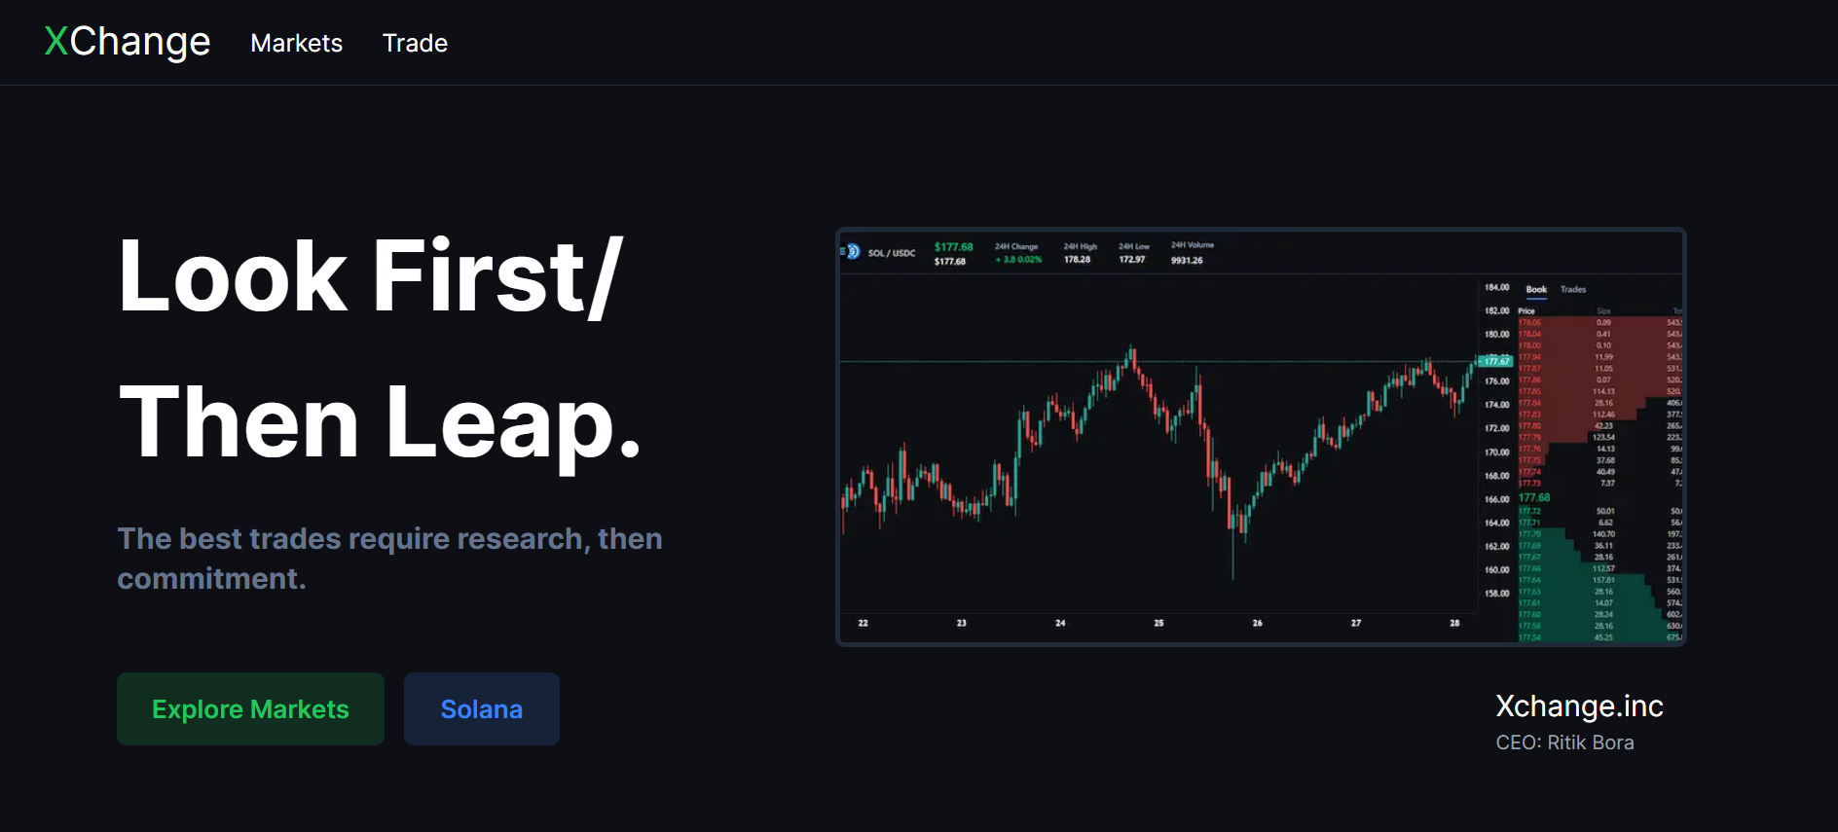Click the 24H Change stat
The image size is (1838, 832).
(1017, 253)
